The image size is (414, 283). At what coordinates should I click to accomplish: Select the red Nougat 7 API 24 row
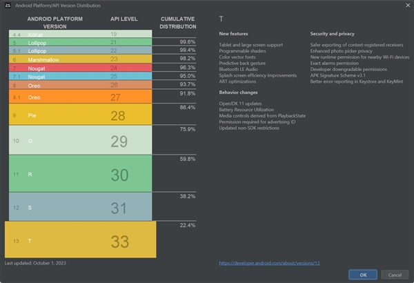click(x=81, y=68)
